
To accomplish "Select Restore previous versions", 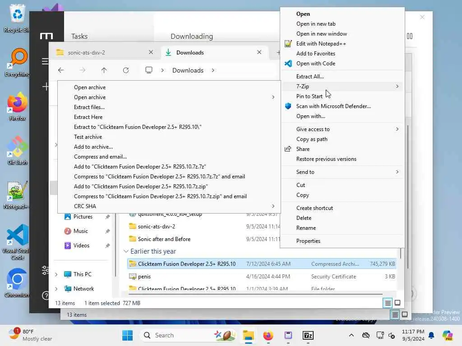I will (x=342, y=159).
